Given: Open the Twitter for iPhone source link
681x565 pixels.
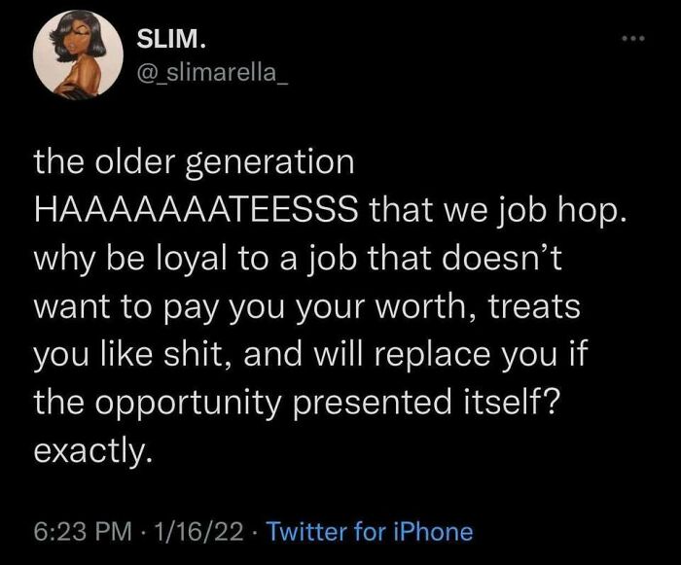Looking at the screenshot, I should [x=369, y=532].
